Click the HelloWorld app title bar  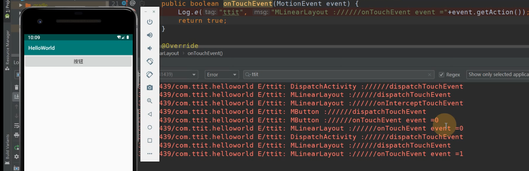tap(79, 48)
